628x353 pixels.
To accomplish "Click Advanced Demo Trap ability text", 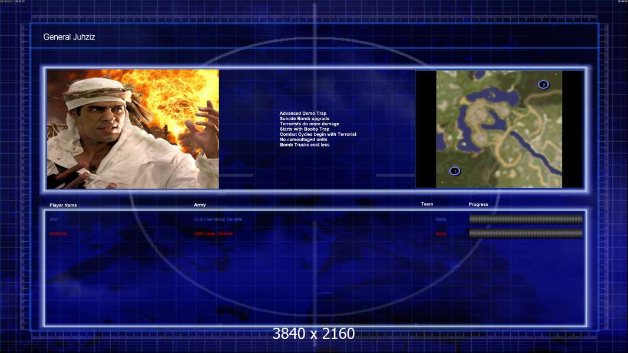I will [x=303, y=114].
